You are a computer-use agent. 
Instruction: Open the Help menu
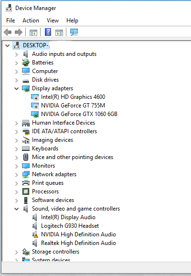pyautogui.click(x=72, y=21)
